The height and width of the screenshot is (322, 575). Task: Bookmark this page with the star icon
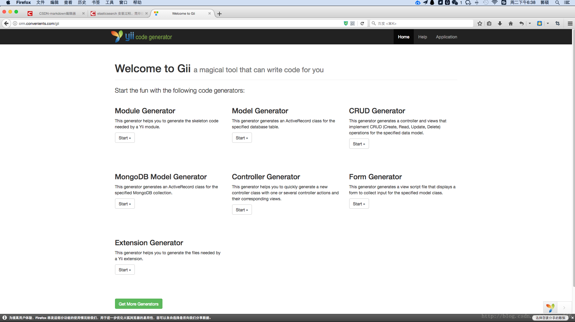[480, 23]
